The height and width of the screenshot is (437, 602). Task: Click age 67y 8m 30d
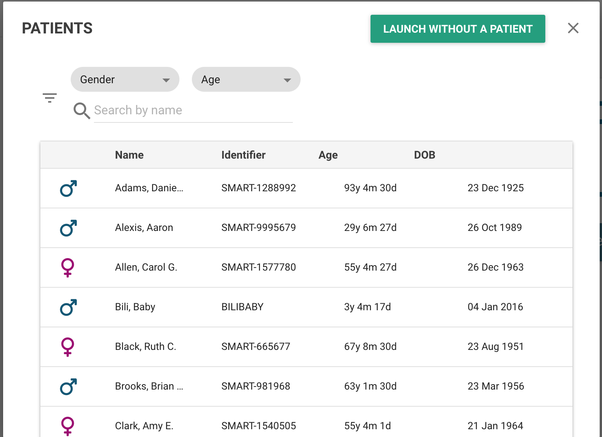tap(371, 347)
